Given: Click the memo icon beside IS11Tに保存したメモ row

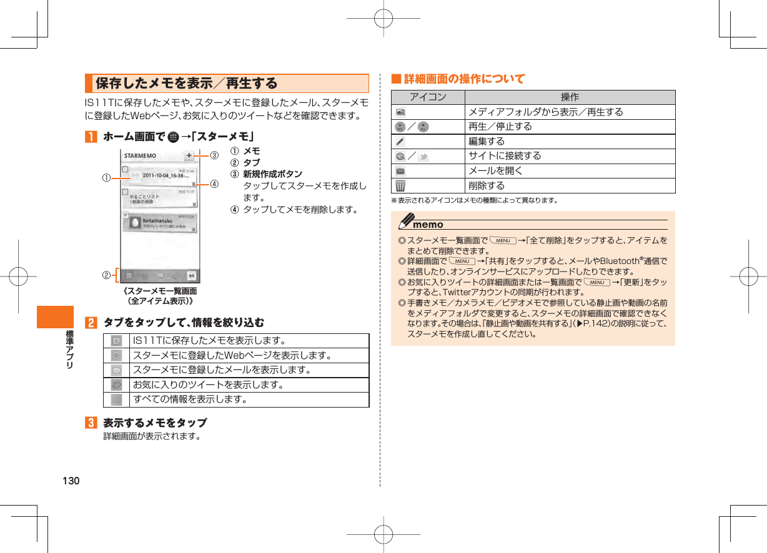Looking at the screenshot, I should click(116, 341).
